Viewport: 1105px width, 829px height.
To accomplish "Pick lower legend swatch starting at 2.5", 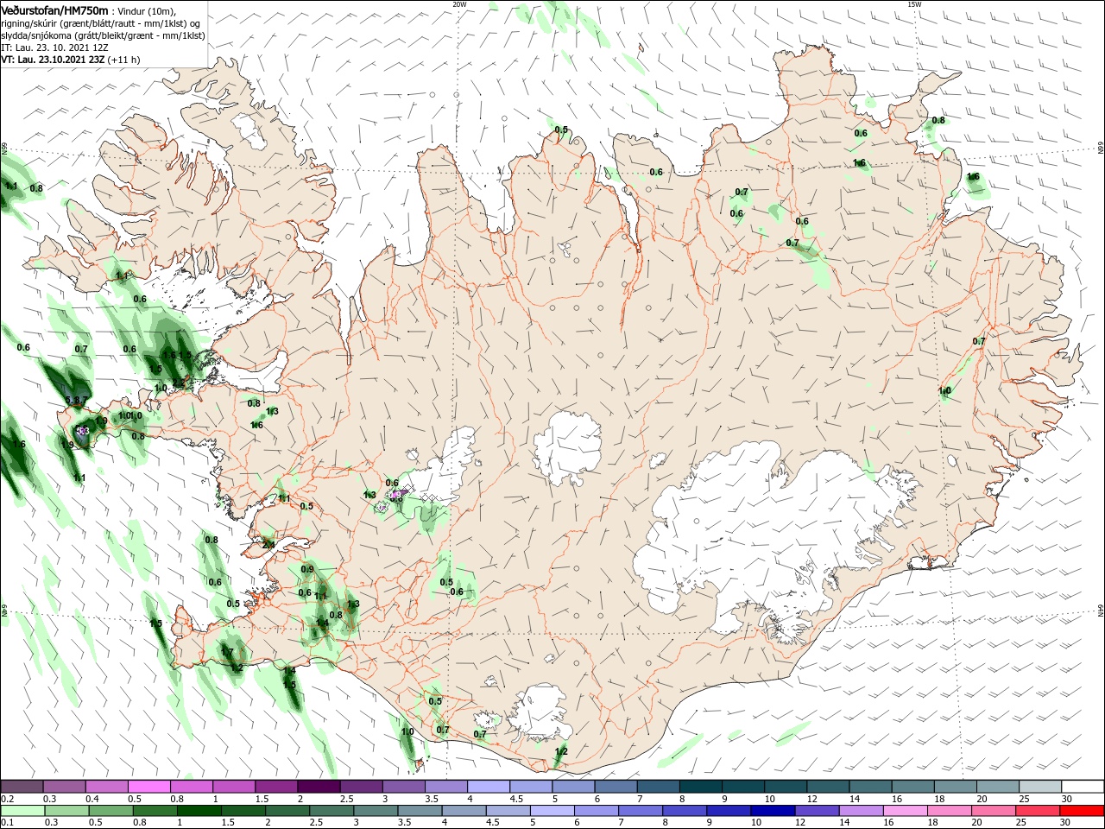I will pyautogui.click(x=331, y=811).
